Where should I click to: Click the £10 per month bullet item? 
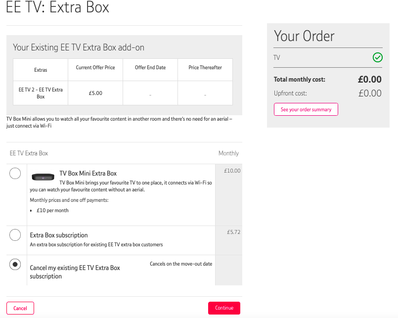[x=52, y=210]
